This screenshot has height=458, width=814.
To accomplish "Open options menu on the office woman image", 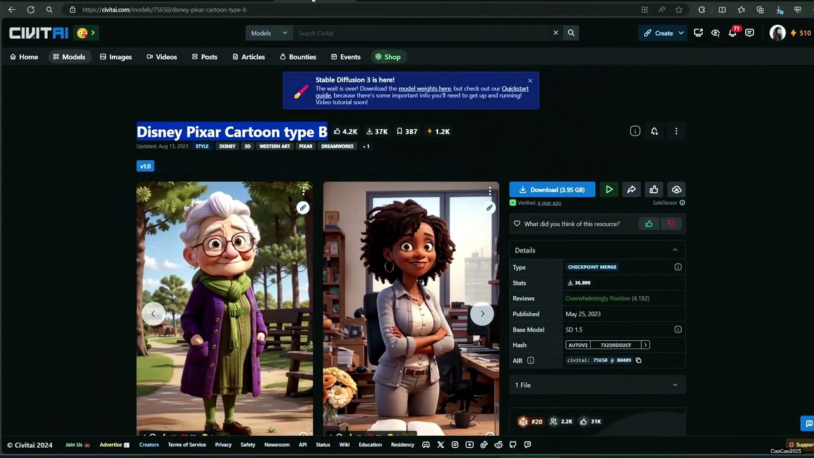I will [490, 191].
